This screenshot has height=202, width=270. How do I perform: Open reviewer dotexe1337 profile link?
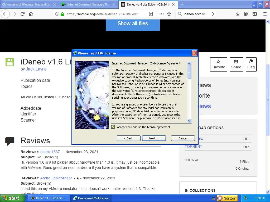point(50,152)
